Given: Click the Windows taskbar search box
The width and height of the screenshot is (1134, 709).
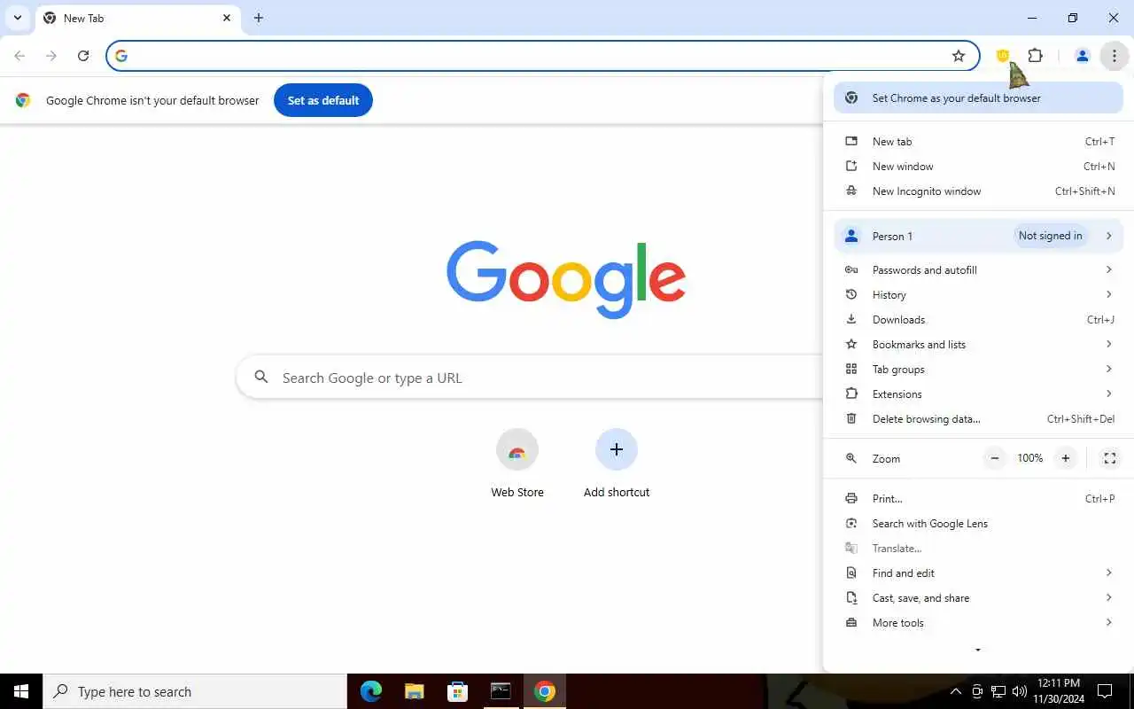Looking at the screenshot, I should pos(195,691).
